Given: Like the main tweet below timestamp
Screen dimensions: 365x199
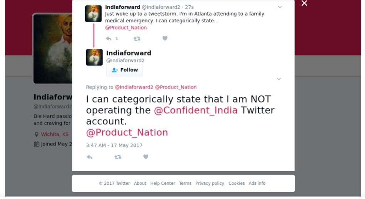Looking at the screenshot, I should pos(145,157).
